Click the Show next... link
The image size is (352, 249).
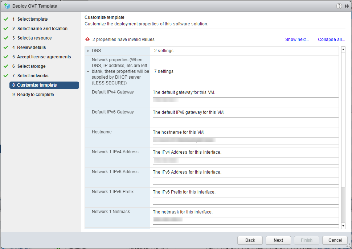[297, 40]
